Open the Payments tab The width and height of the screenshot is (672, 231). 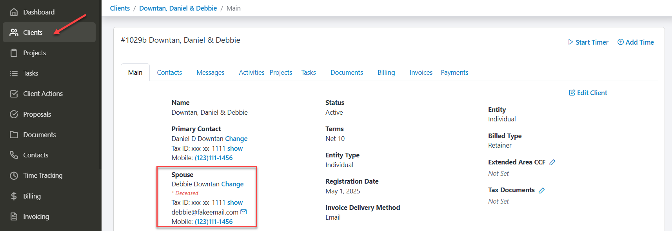pyautogui.click(x=454, y=72)
